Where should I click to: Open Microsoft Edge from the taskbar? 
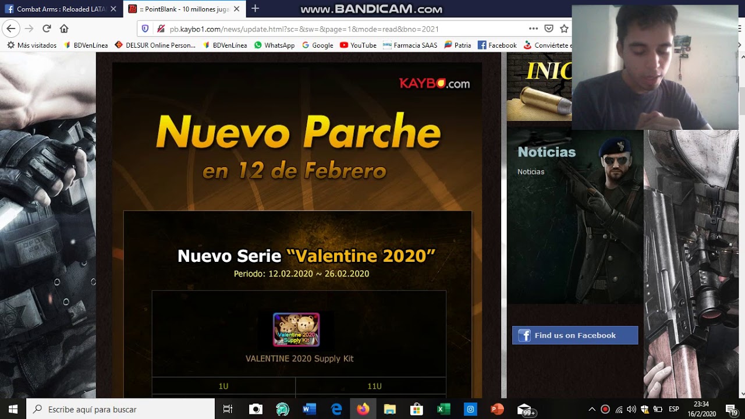(336, 409)
